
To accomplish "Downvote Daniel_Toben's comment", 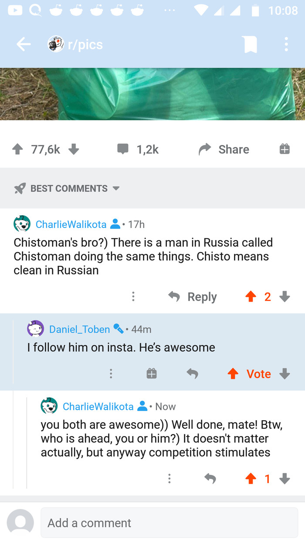I will coord(285,374).
